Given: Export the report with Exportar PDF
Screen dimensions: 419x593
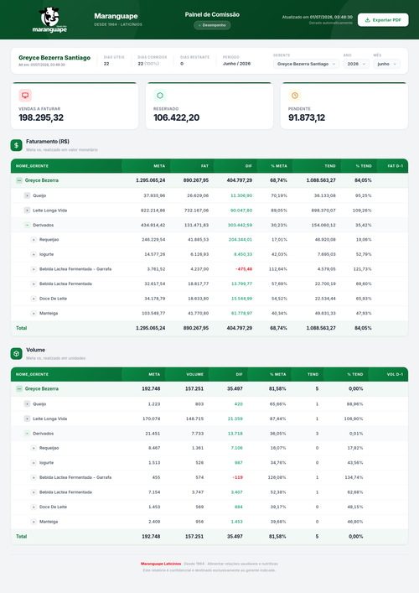Looking at the screenshot, I should [383, 20].
